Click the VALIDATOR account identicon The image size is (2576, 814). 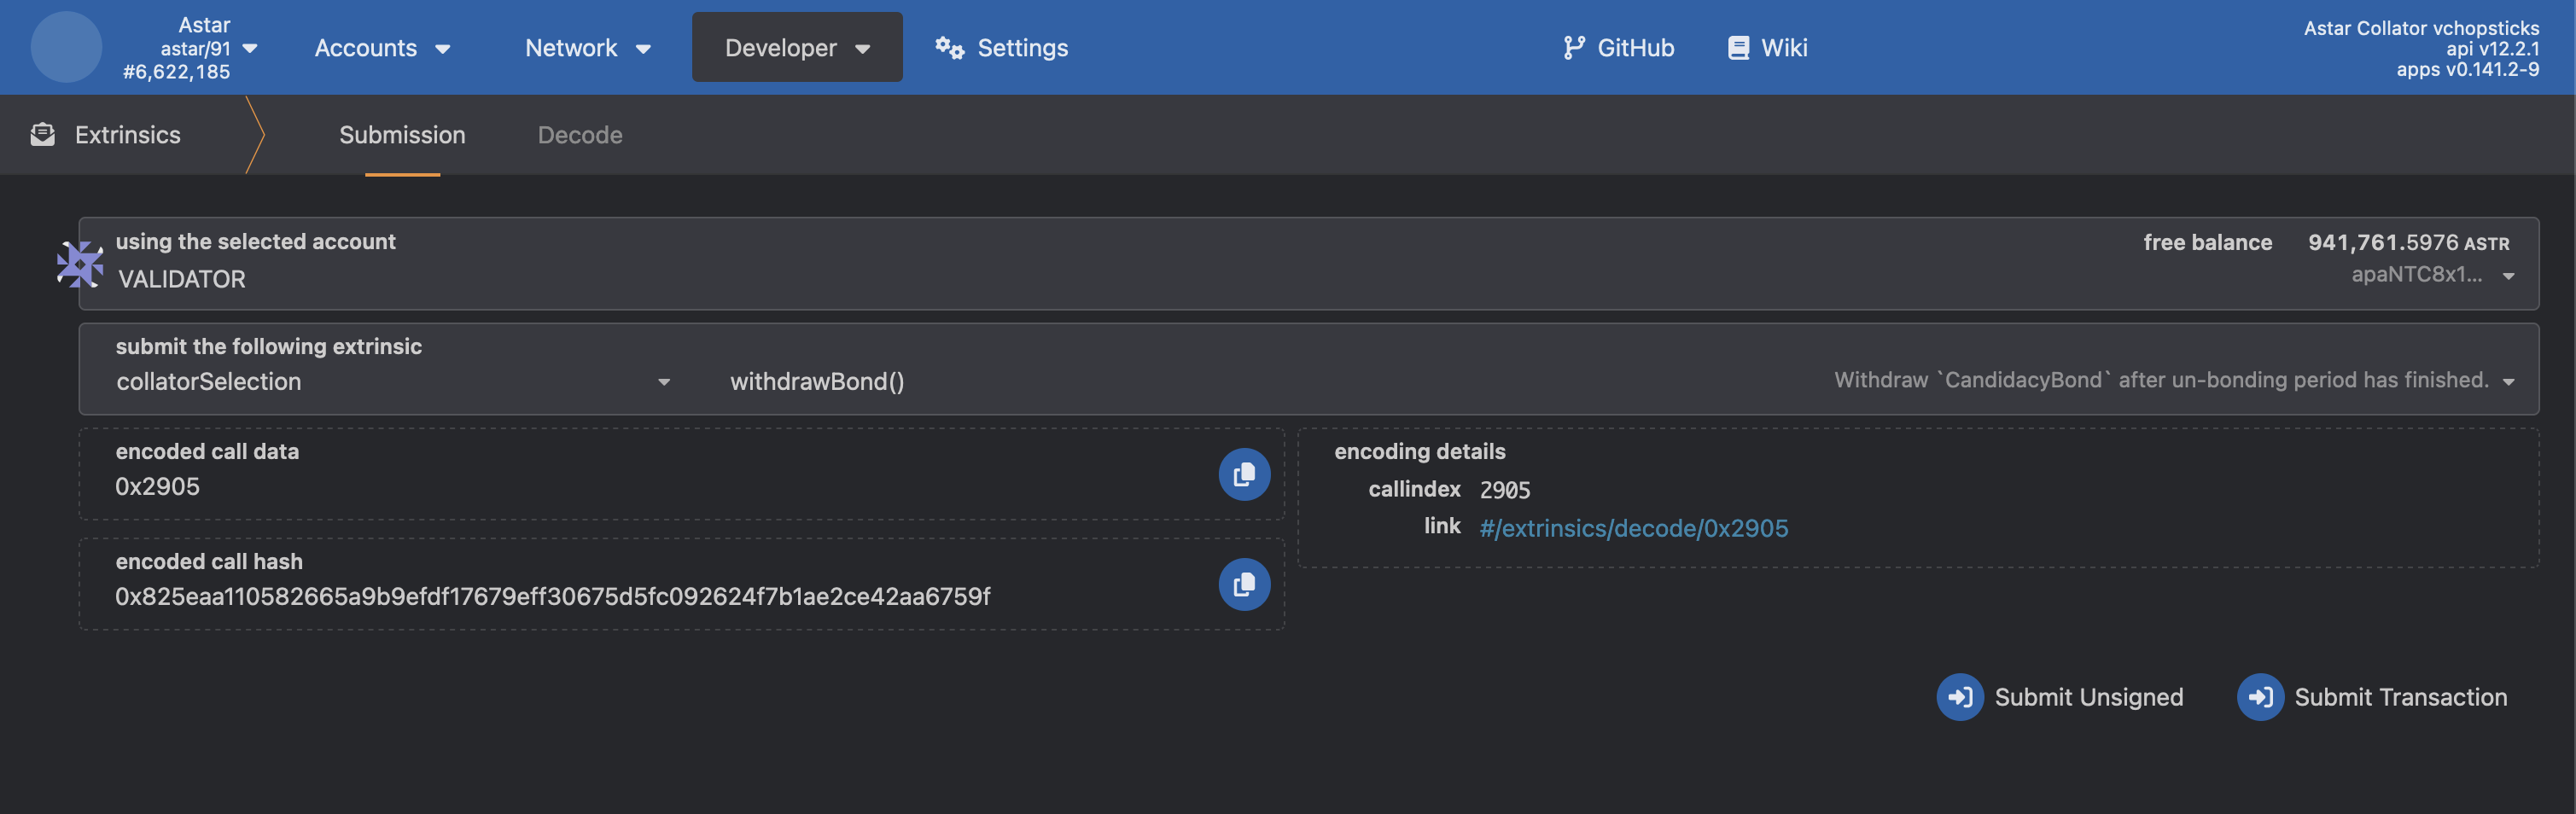80,264
